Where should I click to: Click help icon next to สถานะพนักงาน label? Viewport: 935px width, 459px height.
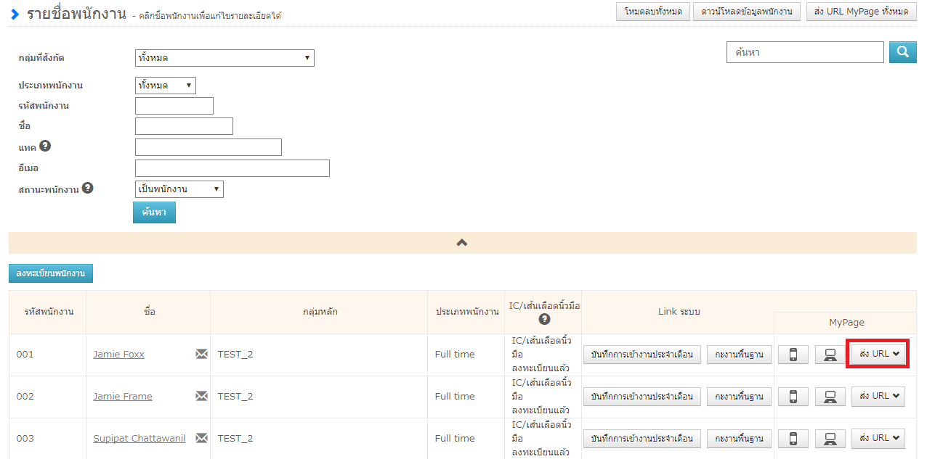[88, 188]
